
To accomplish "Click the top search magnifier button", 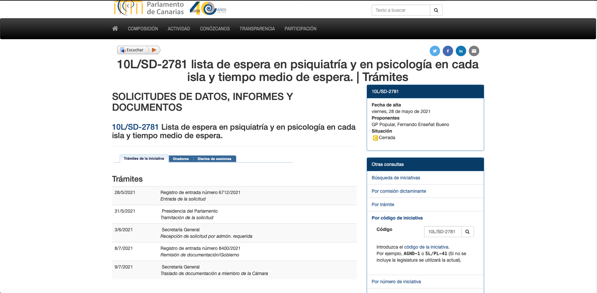I will point(436,10).
